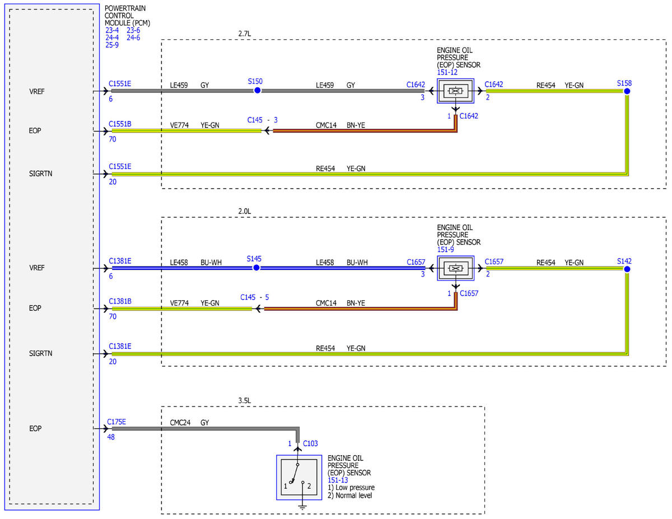The width and height of the screenshot is (672, 519).
Task: Open the 24-6 page reference link
Action: [134, 38]
